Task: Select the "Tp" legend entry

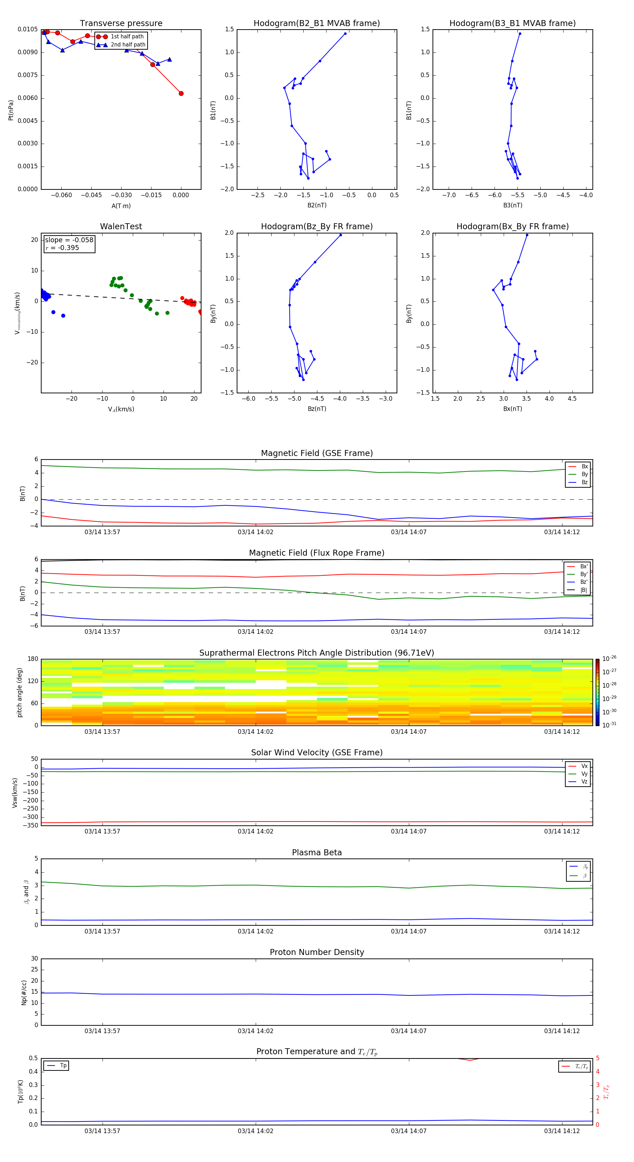Action: [x=56, y=1066]
